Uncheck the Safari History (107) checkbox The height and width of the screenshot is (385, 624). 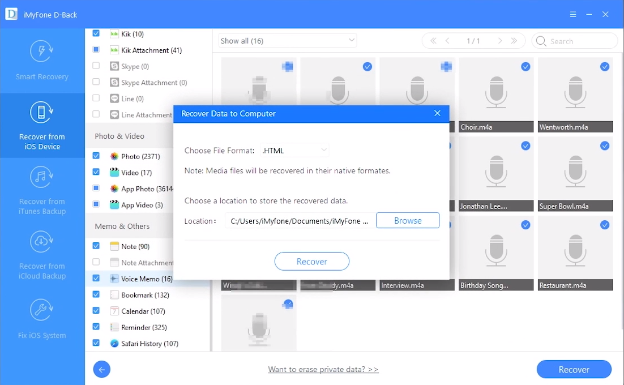[x=96, y=343]
